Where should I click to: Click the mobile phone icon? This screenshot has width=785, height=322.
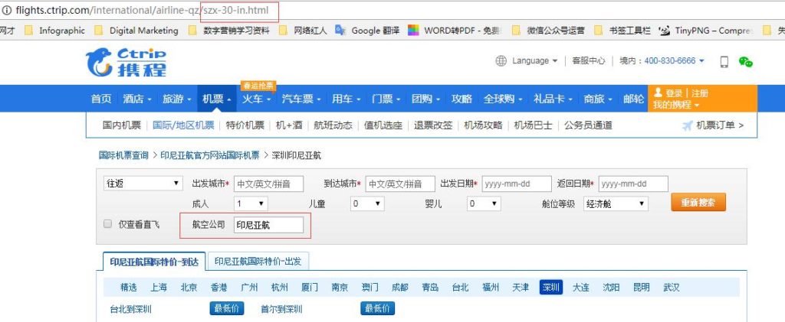pos(724,61)
